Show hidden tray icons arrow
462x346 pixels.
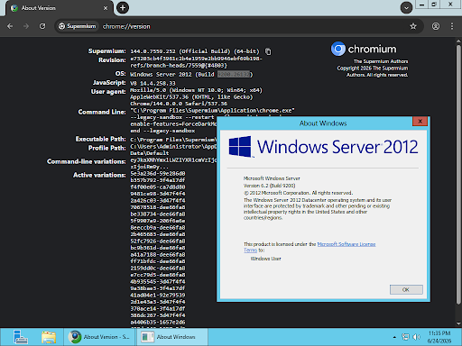[x=394, y=337]
